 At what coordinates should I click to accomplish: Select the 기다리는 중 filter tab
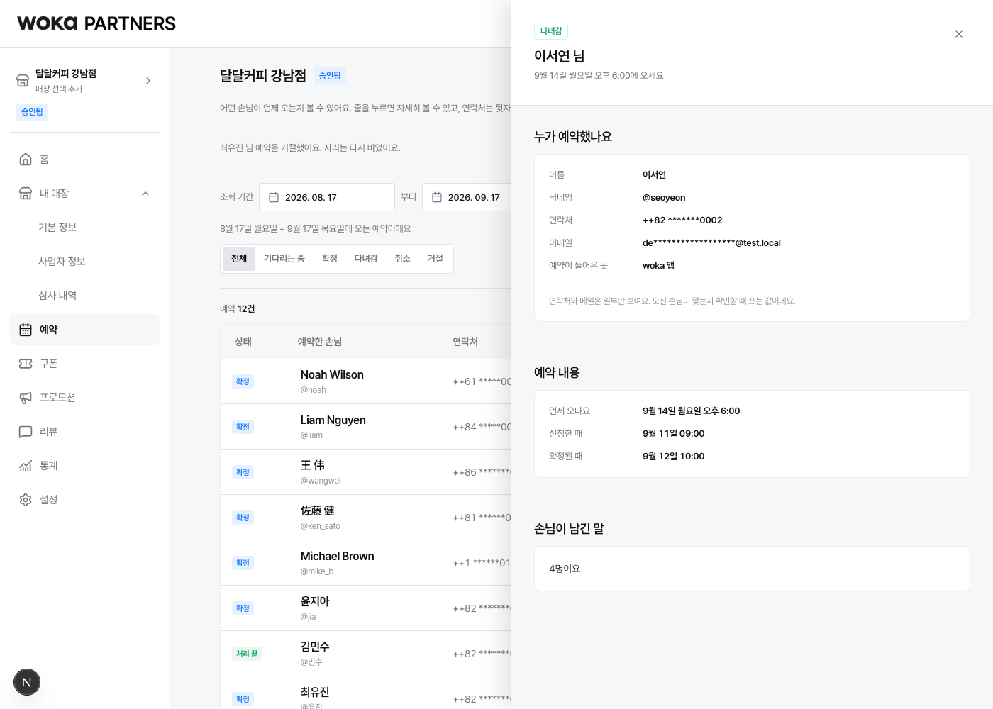(x=284, y=259)
